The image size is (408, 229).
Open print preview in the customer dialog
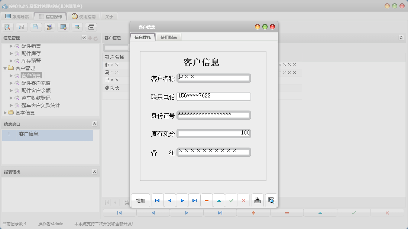(271, 200)
